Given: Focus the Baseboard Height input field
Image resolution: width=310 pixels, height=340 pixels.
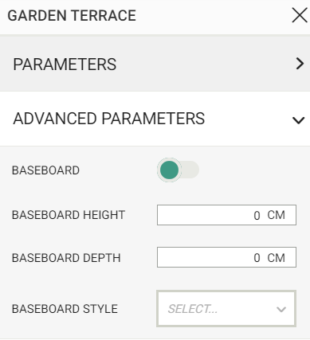Looking at the screenshot, I should point(226,215).
